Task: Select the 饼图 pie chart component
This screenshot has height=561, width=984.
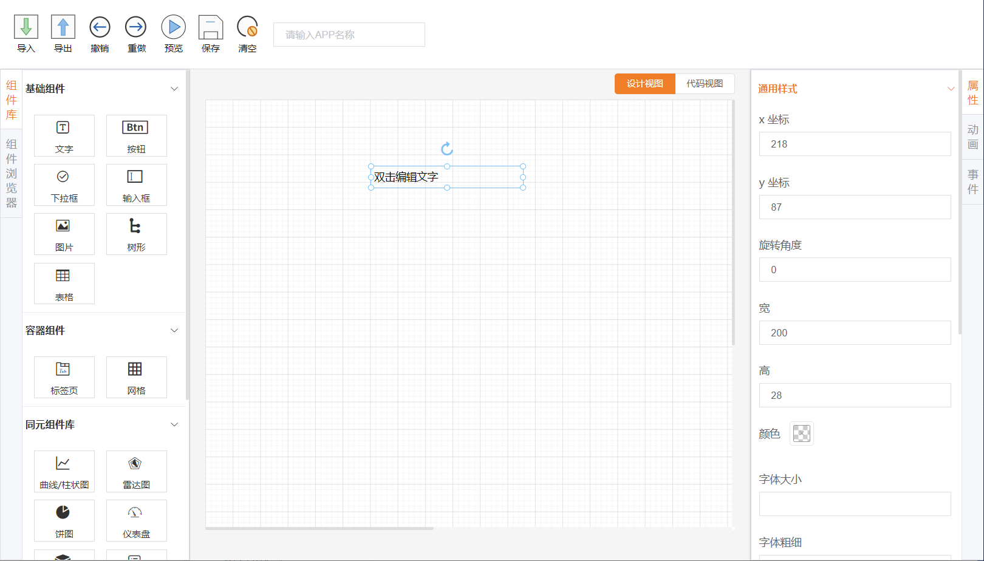Action: pyautogui.click(x=64, y=520)
